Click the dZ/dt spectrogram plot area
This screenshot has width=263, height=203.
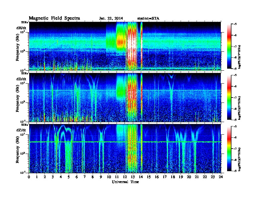125,149
